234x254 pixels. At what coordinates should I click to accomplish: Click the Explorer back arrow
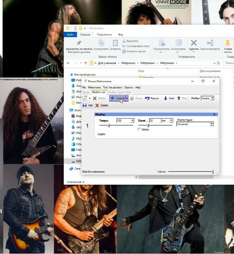point(69,63)
